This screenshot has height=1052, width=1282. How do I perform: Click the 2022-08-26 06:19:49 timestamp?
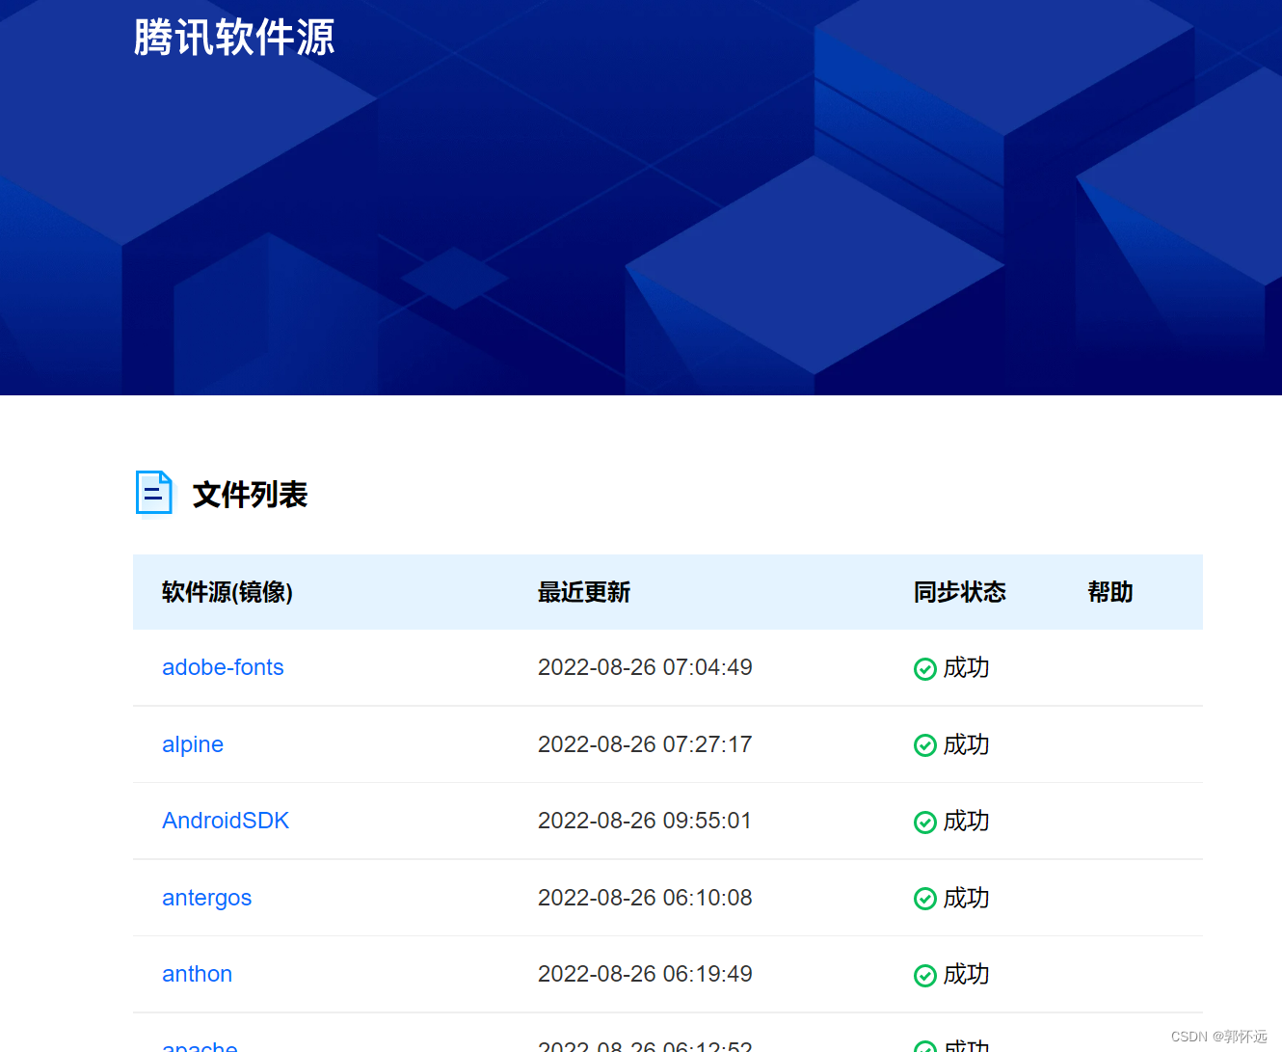tap(645, 974)
